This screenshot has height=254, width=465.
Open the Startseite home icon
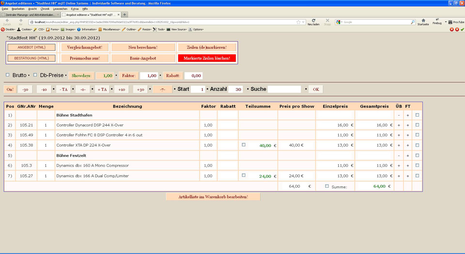pyautogui.click(x=423, y=20)
